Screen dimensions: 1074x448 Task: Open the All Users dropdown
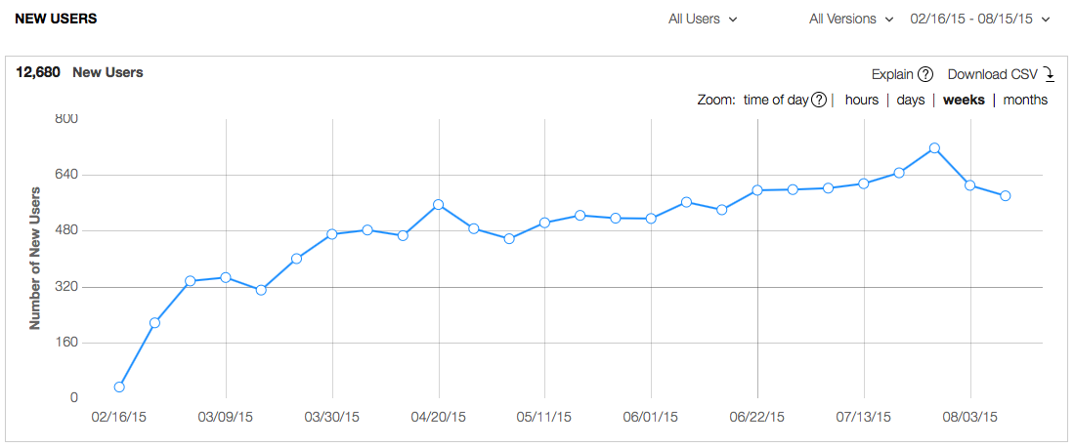coord(703,20)
